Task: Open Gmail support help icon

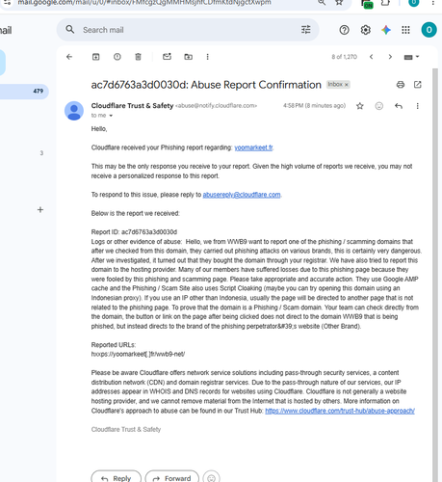Action: [x=344, y=30]
